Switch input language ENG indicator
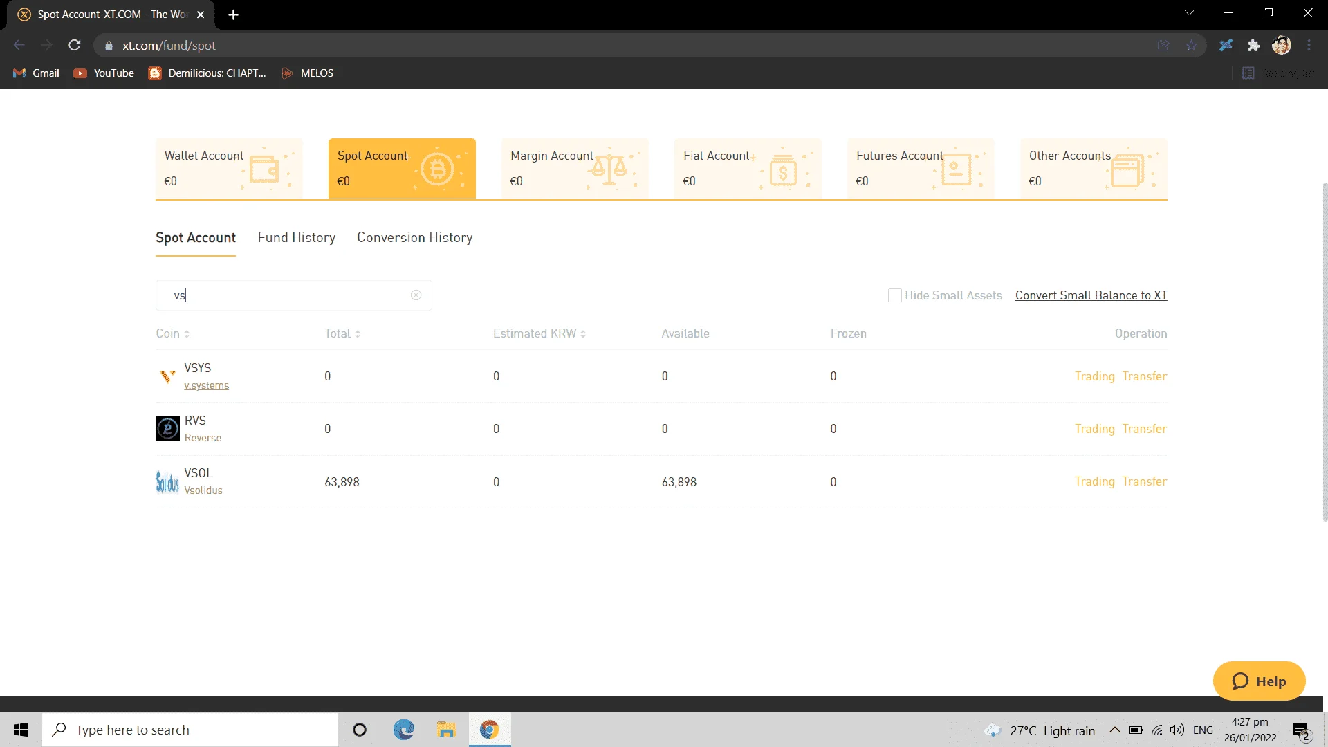 coord(1203,730)
